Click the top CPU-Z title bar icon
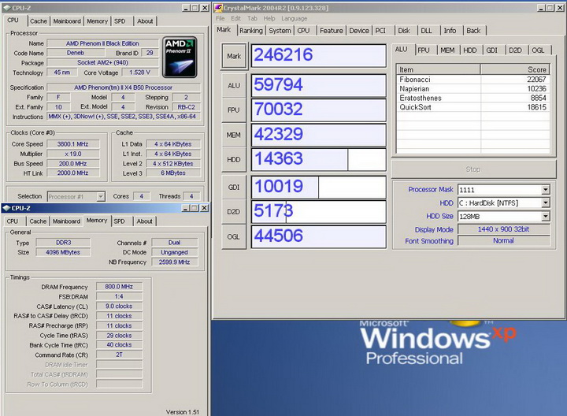 6,8
